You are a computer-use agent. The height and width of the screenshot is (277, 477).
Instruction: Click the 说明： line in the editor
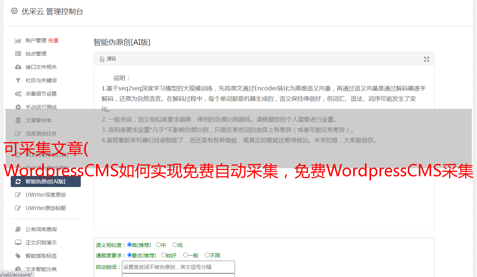(x=122, y=78)
